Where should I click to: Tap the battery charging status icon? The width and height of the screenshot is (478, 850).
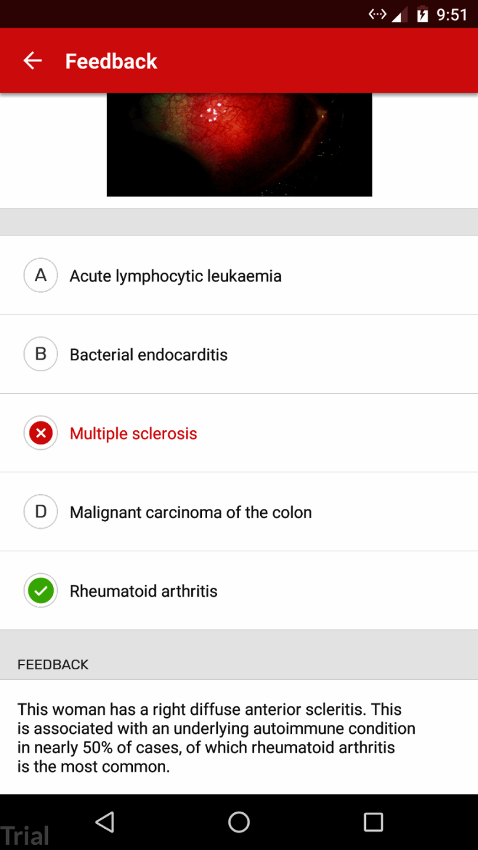pos(423,15)
